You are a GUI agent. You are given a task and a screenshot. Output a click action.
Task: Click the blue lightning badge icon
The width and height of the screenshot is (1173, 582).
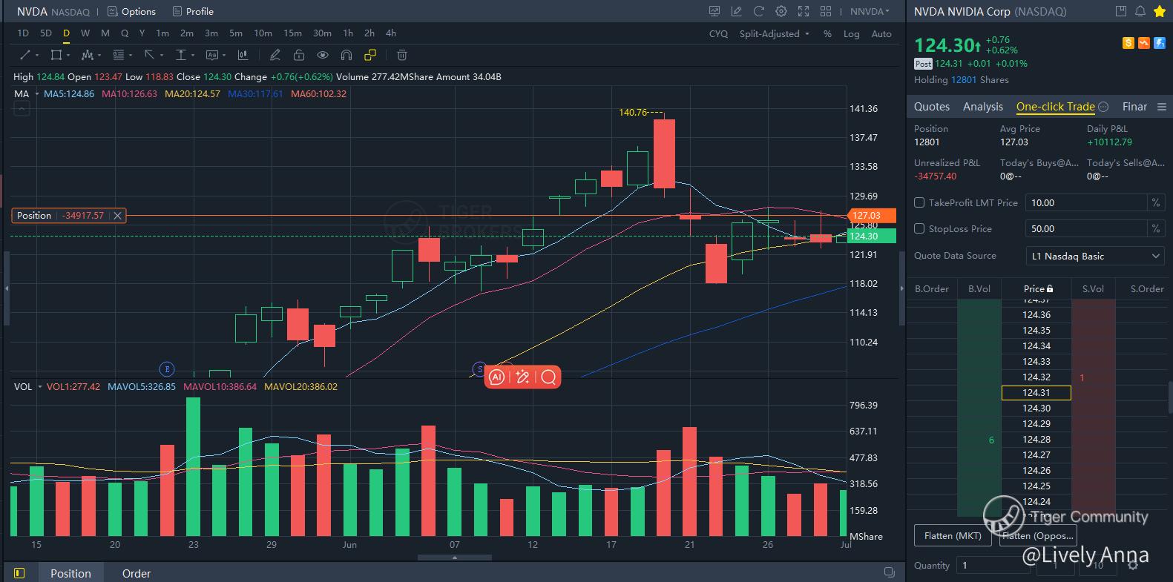[1158, 43]
